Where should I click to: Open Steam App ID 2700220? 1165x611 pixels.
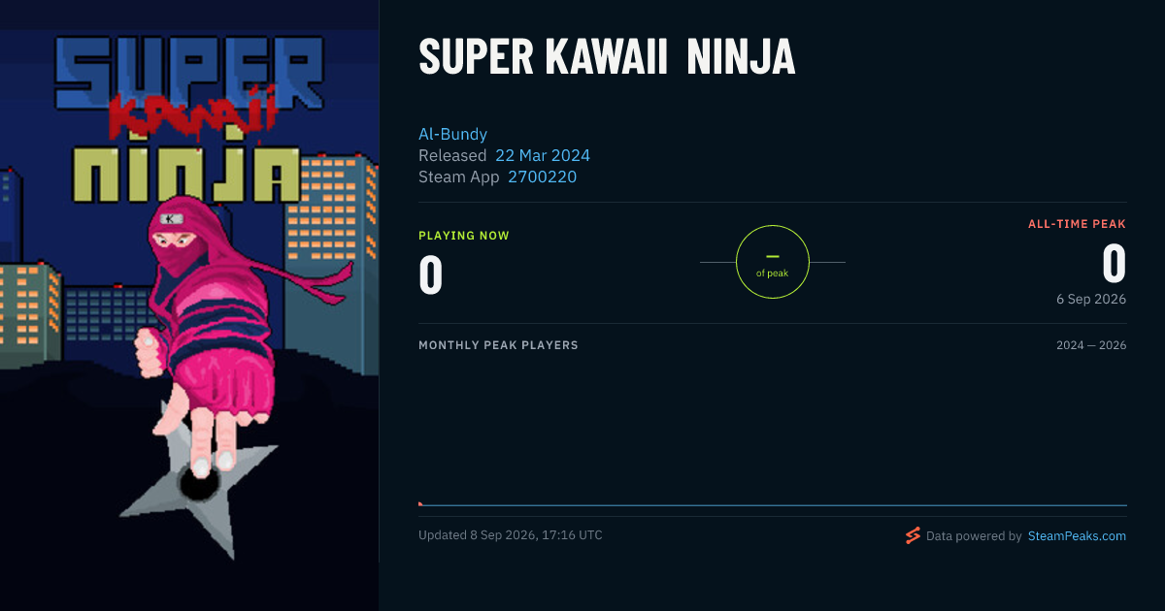click(x=543, y=177)
